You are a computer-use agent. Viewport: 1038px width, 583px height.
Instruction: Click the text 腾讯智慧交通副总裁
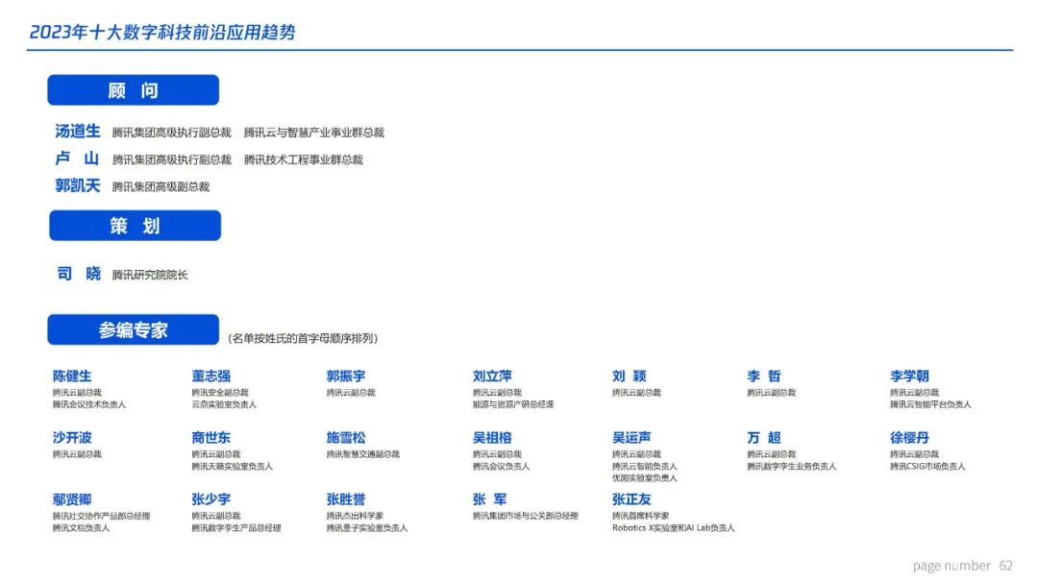(362, 454)
